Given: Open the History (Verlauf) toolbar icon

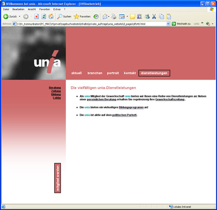Looking at the screenshot, I should point(96,16).
